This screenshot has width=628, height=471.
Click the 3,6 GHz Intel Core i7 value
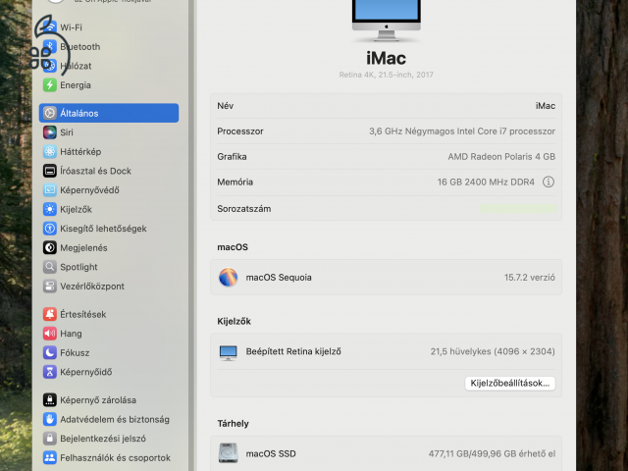462,131
